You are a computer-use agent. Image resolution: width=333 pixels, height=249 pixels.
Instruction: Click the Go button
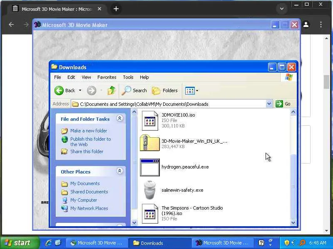click(283, 104)
